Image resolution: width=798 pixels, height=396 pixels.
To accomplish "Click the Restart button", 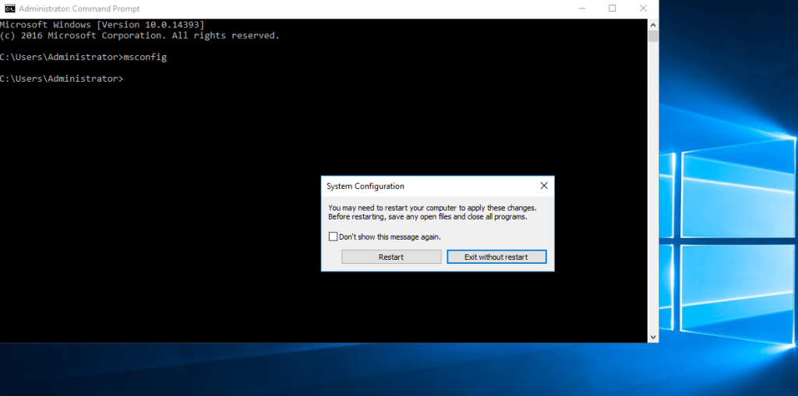I will [391, 257].
